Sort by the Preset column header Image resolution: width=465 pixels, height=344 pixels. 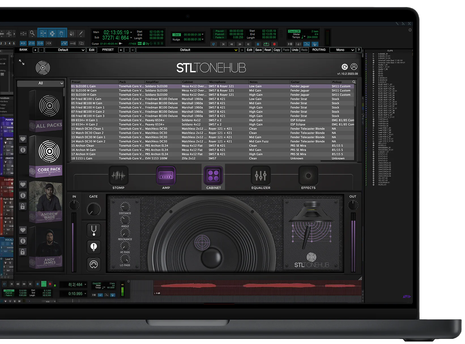[x=94, y=82]
